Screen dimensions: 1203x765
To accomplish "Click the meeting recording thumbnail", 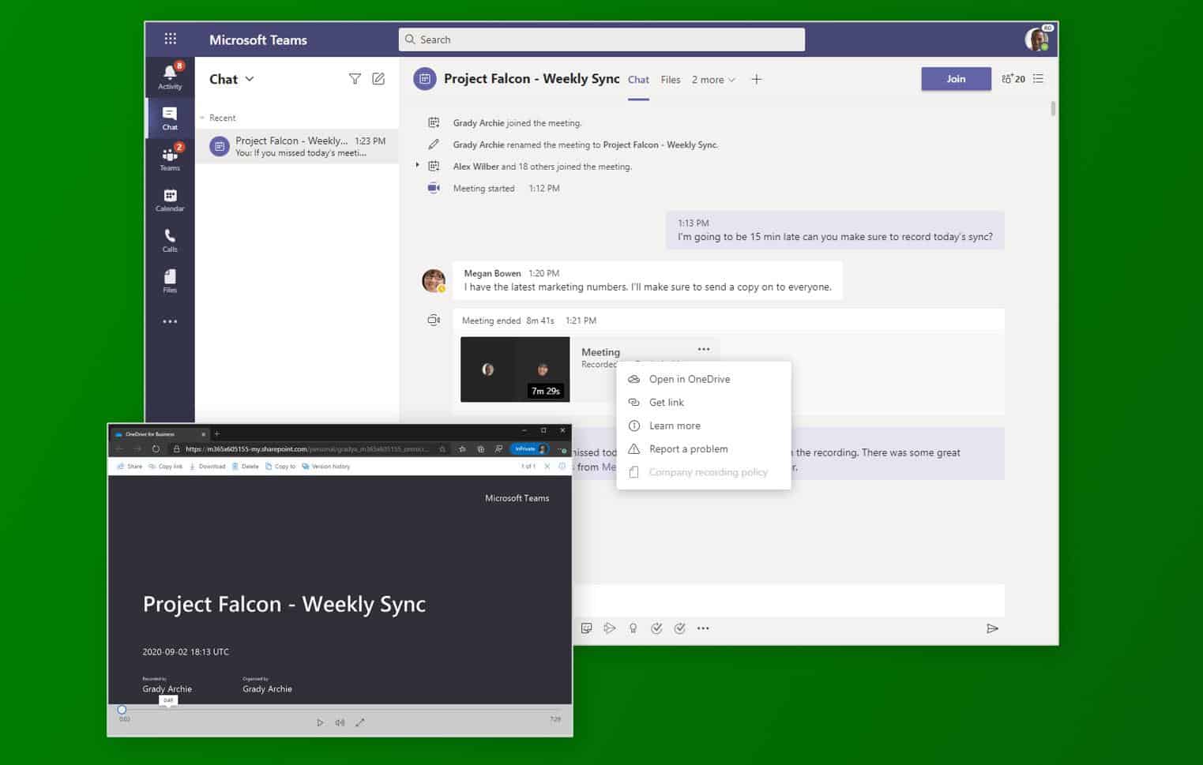I will [515, 369].
